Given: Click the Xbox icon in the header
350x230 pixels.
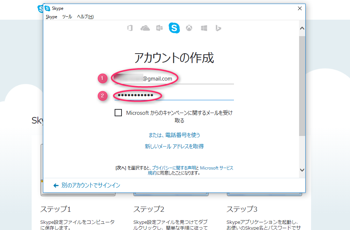Looking at the screenshot, I should 189,28.
